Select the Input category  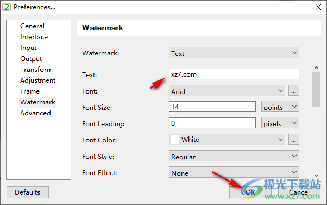(x=28, y=48)
